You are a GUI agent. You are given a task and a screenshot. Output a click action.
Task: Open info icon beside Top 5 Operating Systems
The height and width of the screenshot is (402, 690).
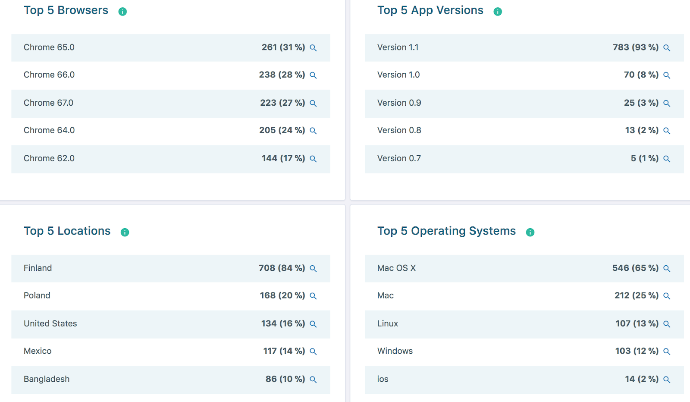tap(530, 232)
